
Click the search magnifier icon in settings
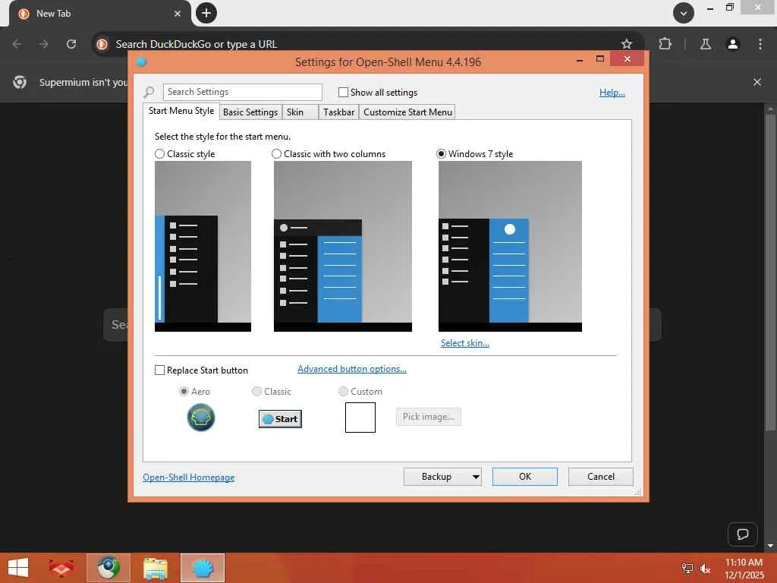pos(149,92)
